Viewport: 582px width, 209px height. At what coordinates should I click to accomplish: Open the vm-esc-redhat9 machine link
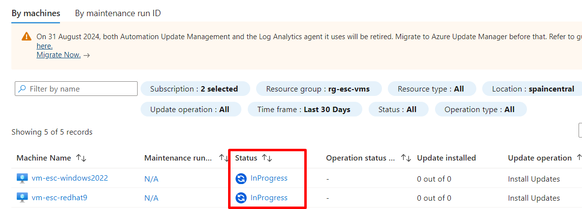click(x=59, y=198)
